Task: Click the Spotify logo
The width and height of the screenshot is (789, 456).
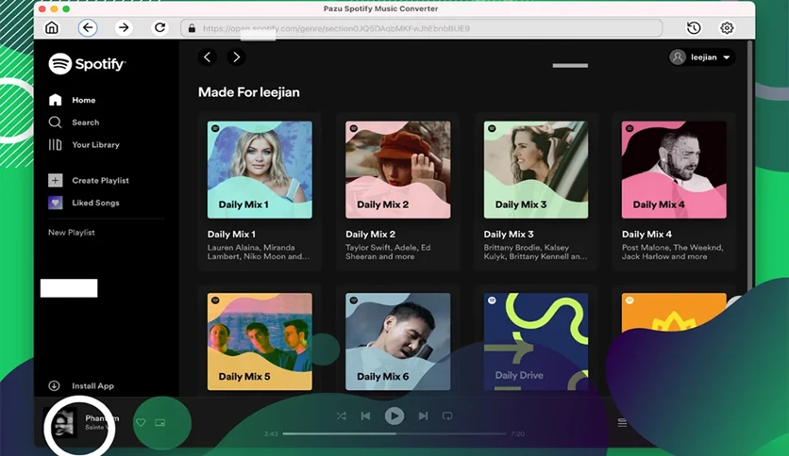Action: [87, 64]
